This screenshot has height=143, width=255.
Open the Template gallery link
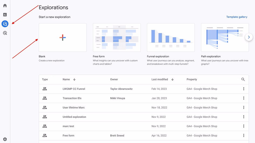pos(237,17)
